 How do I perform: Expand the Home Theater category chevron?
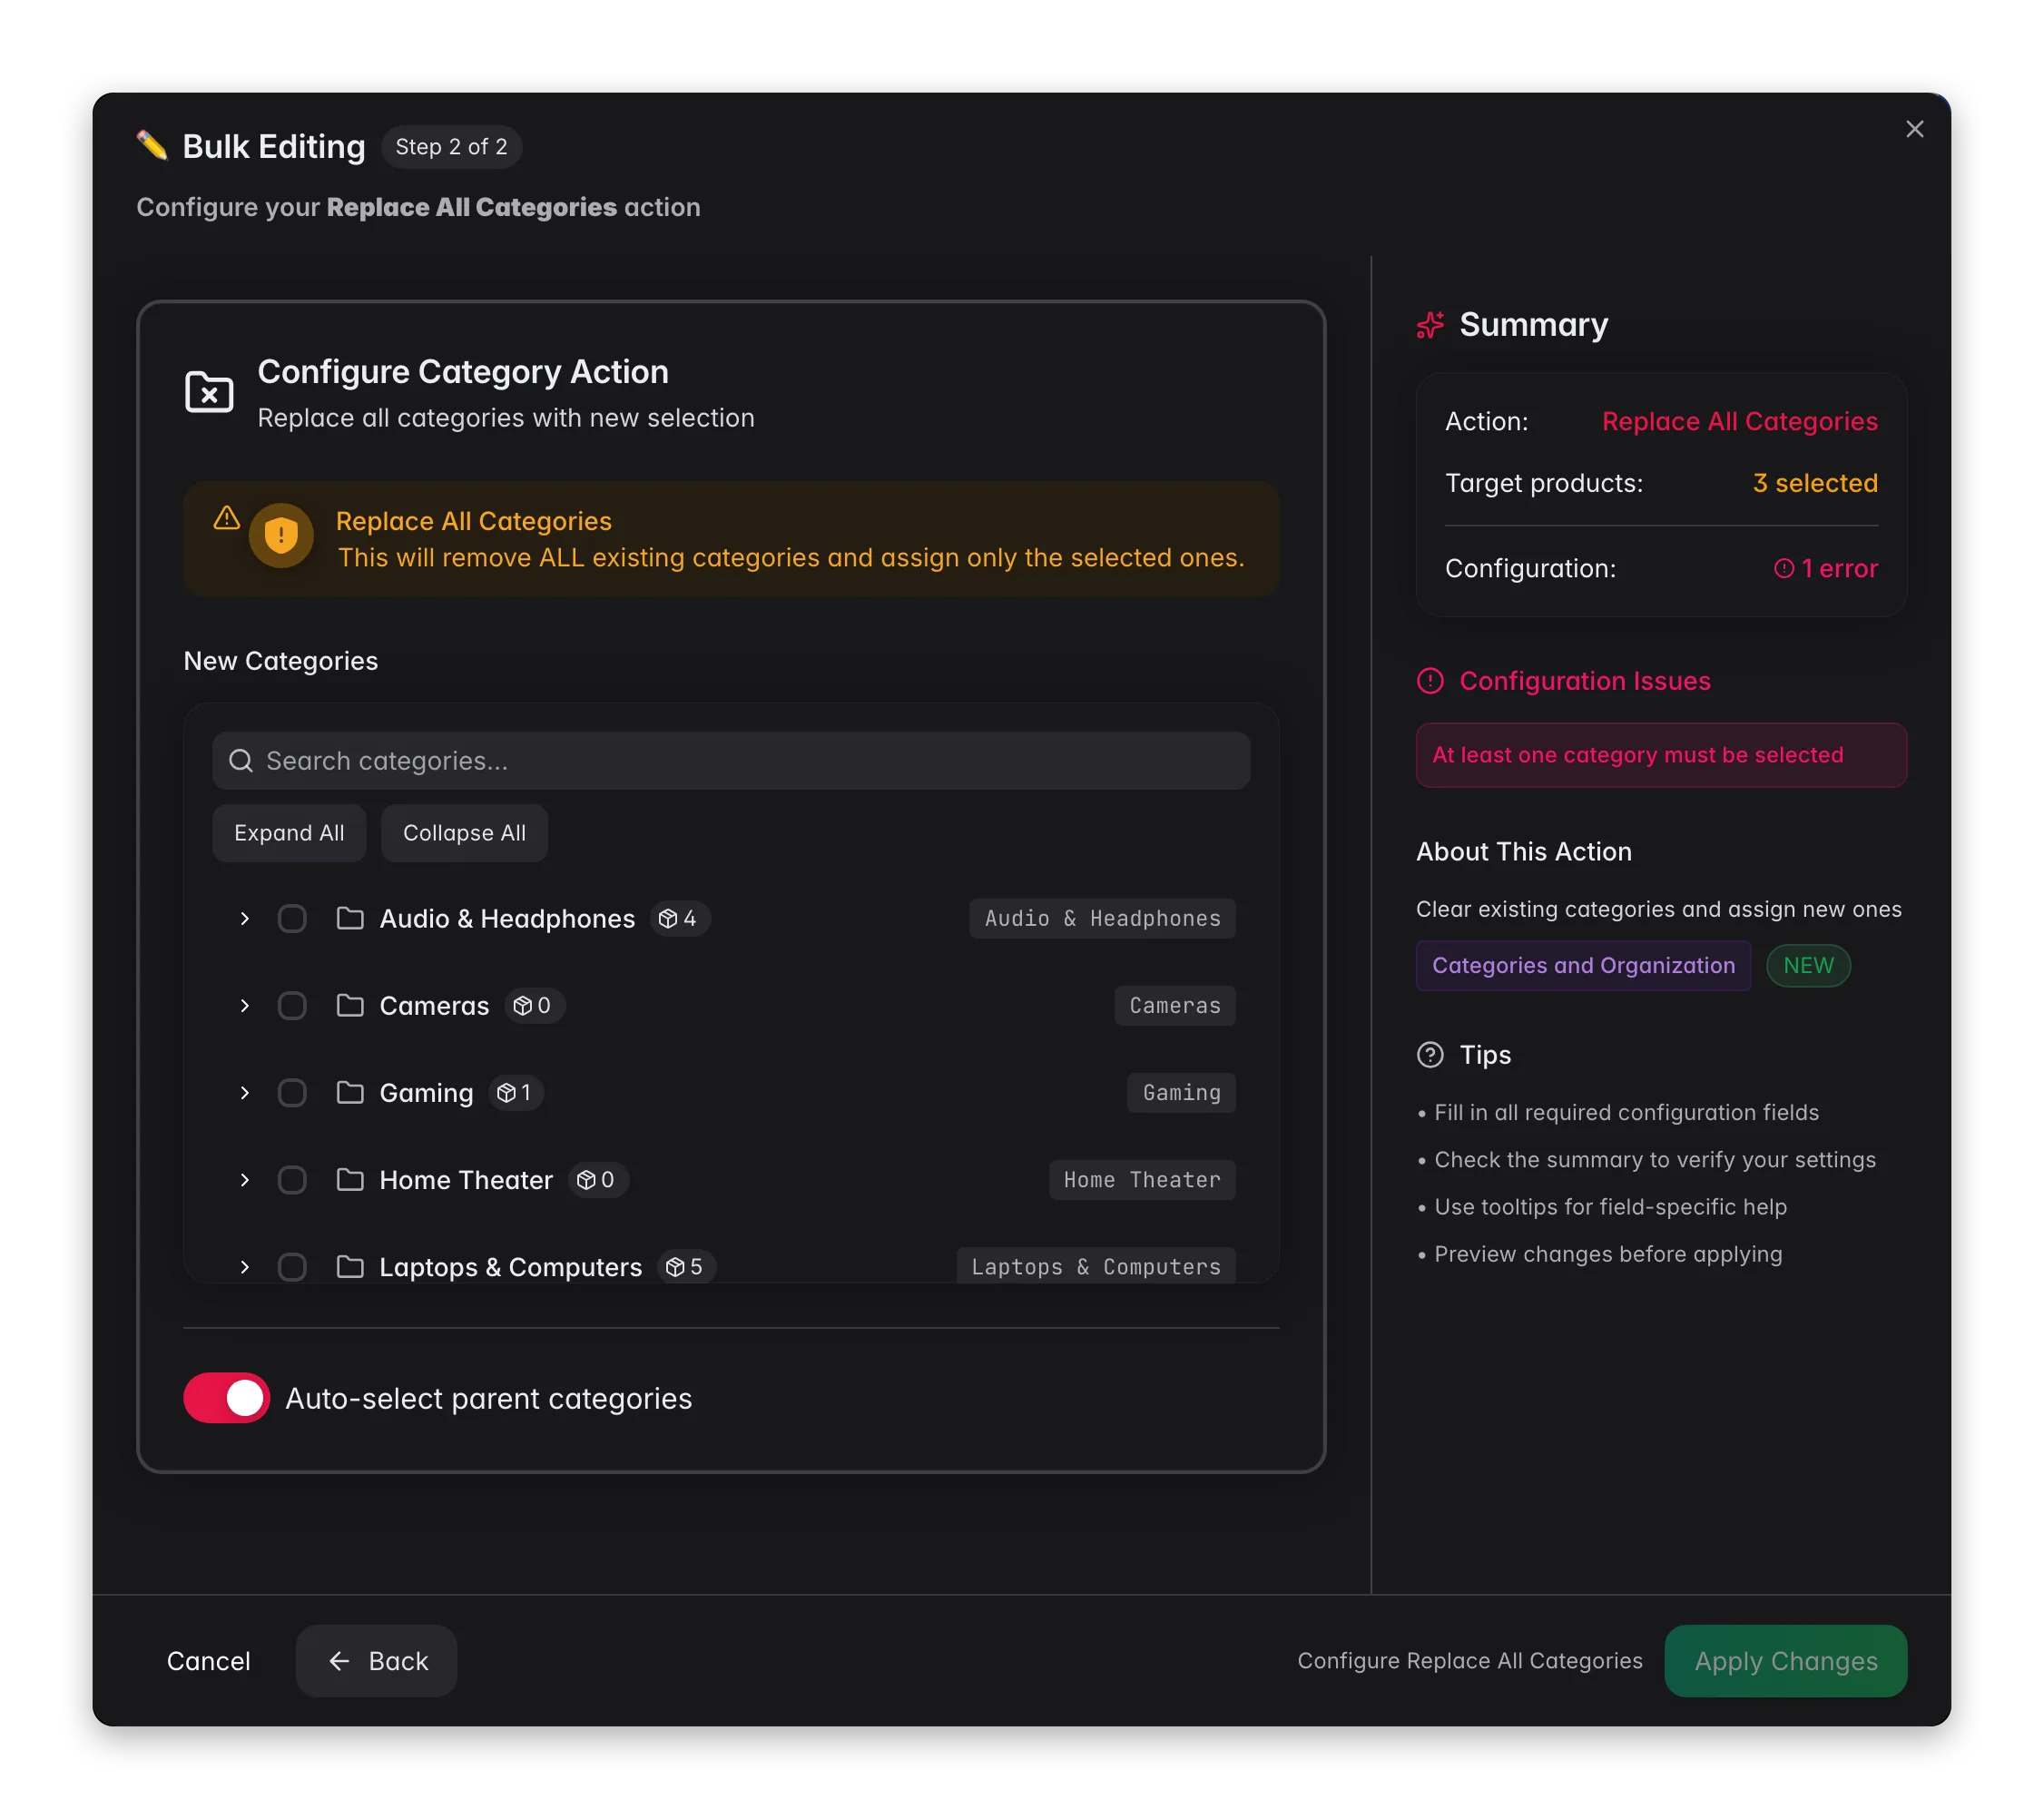[x=244, y=1180]
